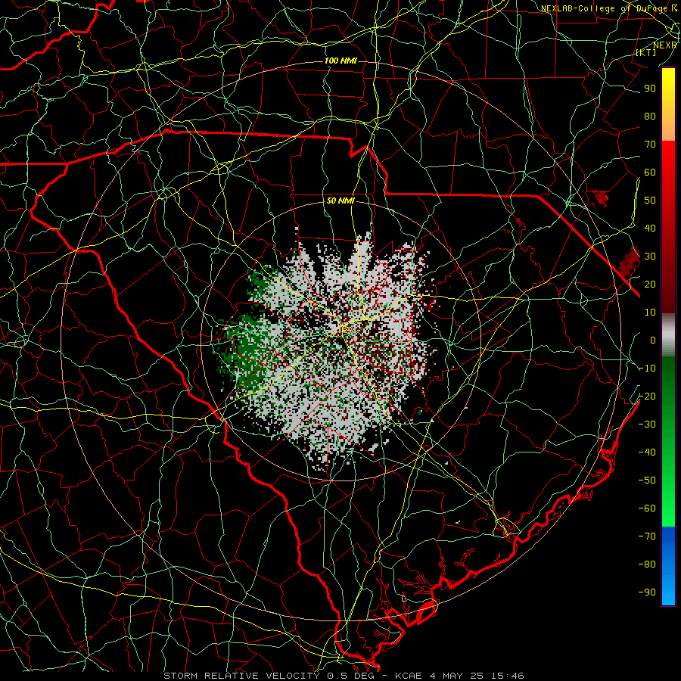Click the -40 value on velocity scale
Screen dimensions: 681x681
coord(647,452)
